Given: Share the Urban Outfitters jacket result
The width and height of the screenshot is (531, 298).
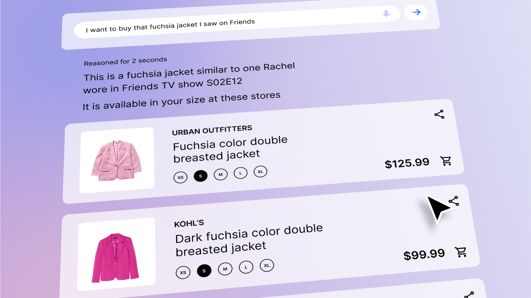Looking at the screenshot, I should [x=439, y=114].
